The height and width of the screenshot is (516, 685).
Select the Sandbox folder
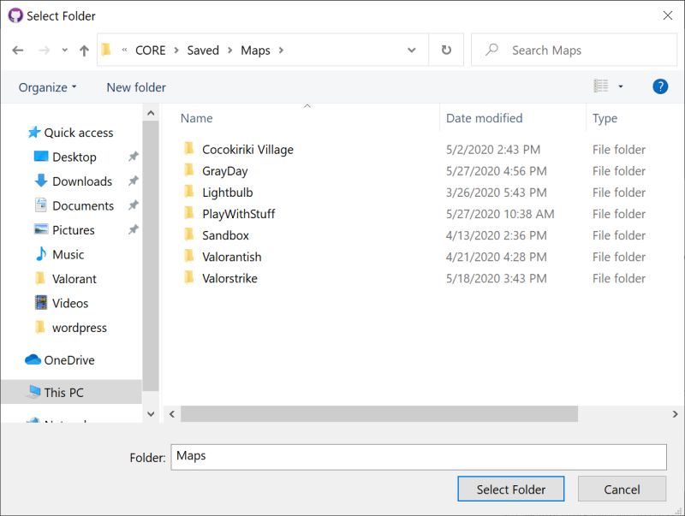tap(227, 235)
